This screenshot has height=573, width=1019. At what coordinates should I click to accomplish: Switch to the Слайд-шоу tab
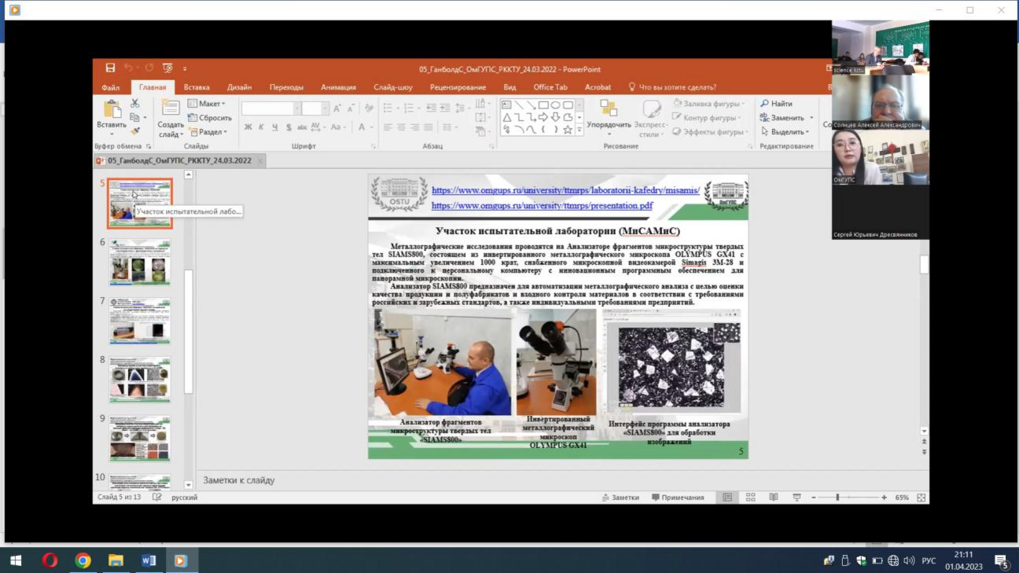click(x=392, y=87)
